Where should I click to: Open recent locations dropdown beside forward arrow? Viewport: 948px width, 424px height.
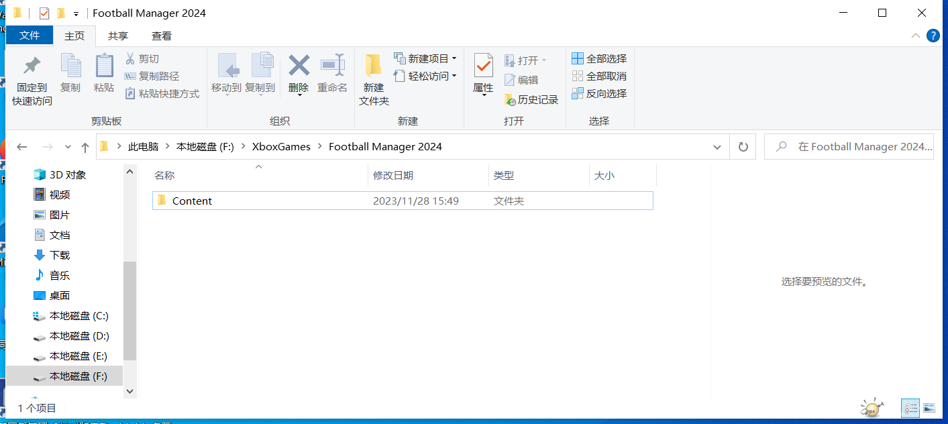[68, 147]
